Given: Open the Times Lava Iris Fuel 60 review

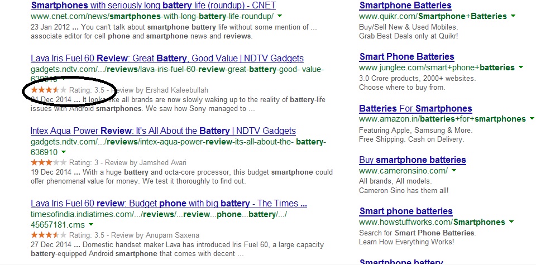Looking at the screenshot, I should (x=169, y=203).
